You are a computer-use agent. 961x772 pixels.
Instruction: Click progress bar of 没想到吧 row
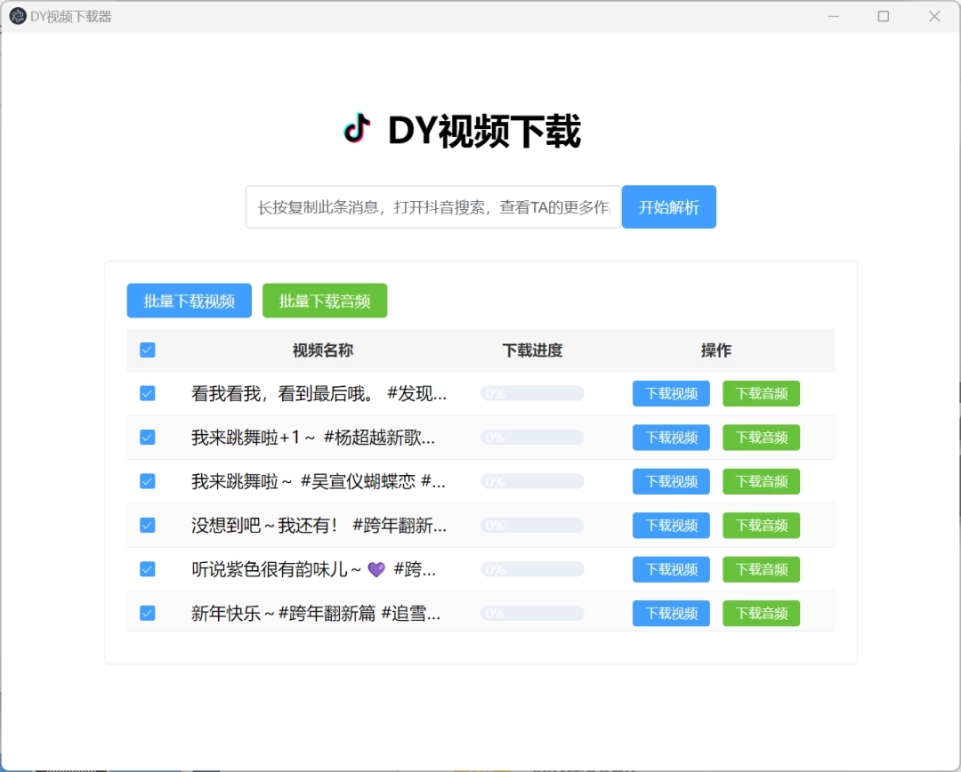pos(532,526)
